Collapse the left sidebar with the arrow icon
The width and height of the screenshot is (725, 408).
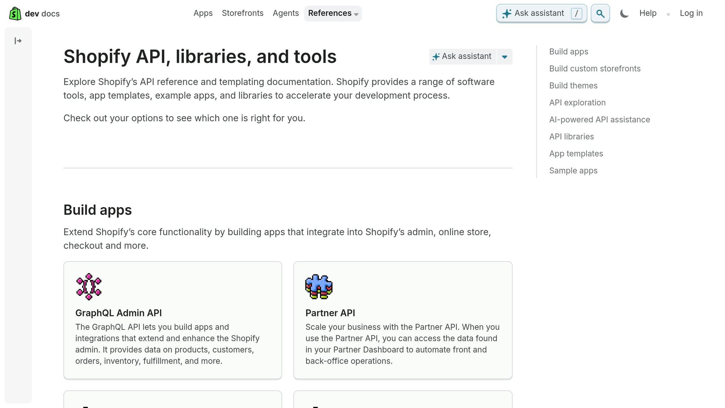(x=18, y=41)
